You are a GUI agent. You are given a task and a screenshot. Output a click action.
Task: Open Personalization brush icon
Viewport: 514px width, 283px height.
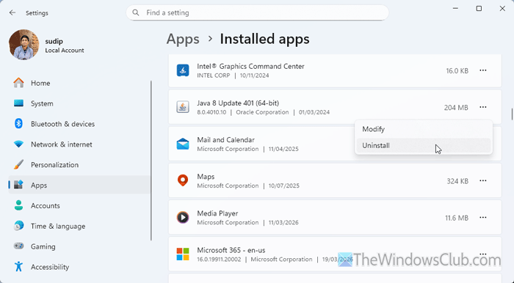coord(18,164)
